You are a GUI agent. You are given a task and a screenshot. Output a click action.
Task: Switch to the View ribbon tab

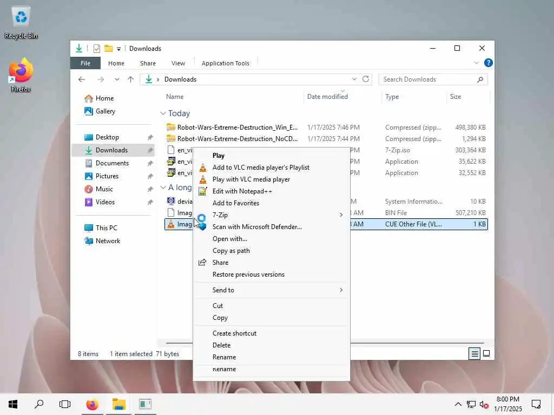[178, 63]
